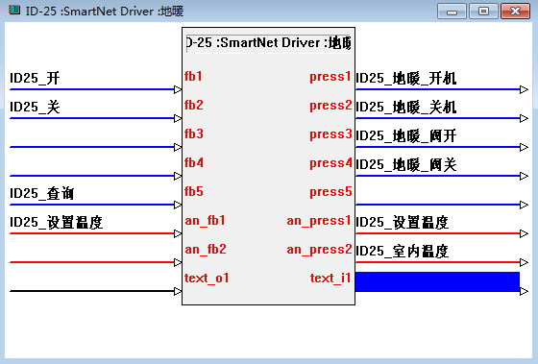Click the output arrow of ID25_地暖_开机 line
The image size is (538, 364).
click(x=524, y=89)
